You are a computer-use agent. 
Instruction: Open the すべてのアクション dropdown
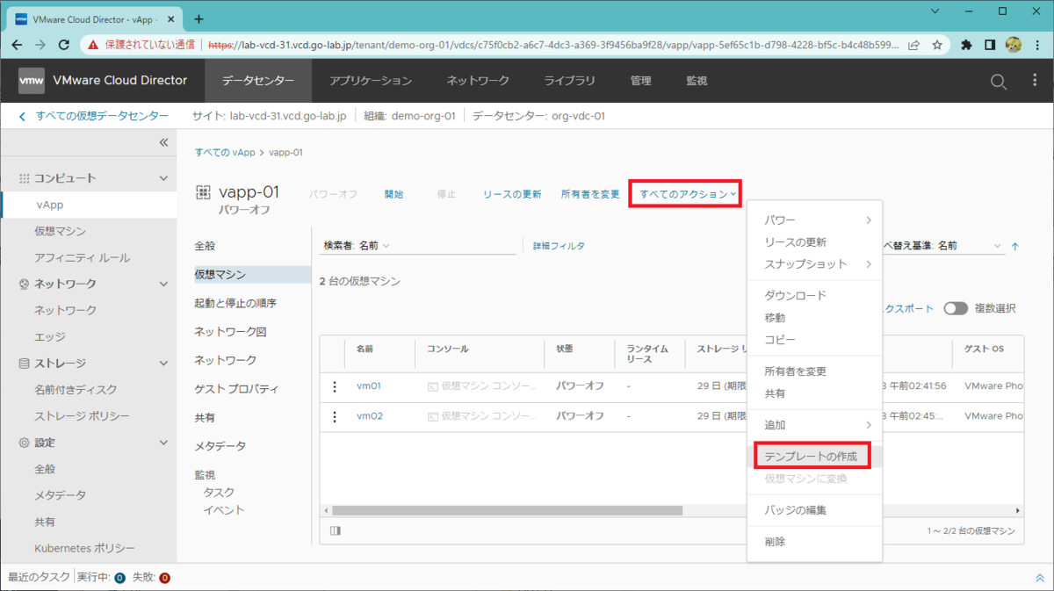click(688, 194)
